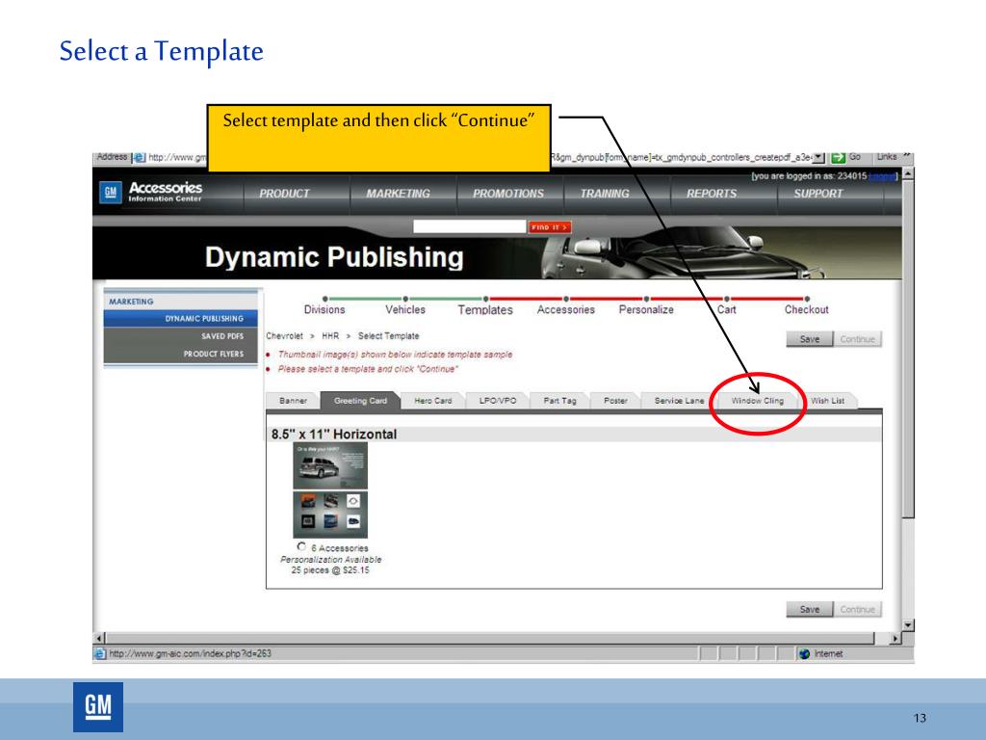986x740 pixels.
Task: Open the PROMOTIONS menu
Action: click(x=508, y=194)
